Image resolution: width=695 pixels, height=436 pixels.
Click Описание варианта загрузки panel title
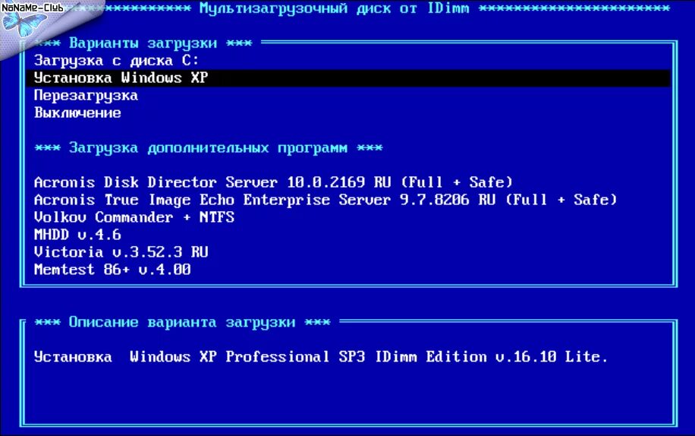182,322
